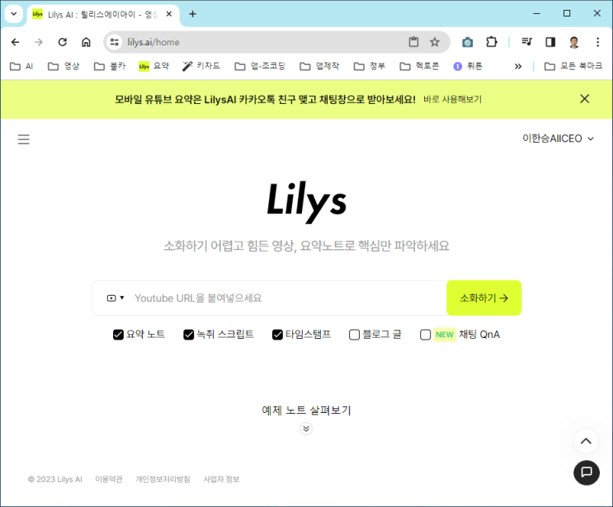Open the Extensions puzzle icon
613x507 pixels.
[x=492, y=42]
